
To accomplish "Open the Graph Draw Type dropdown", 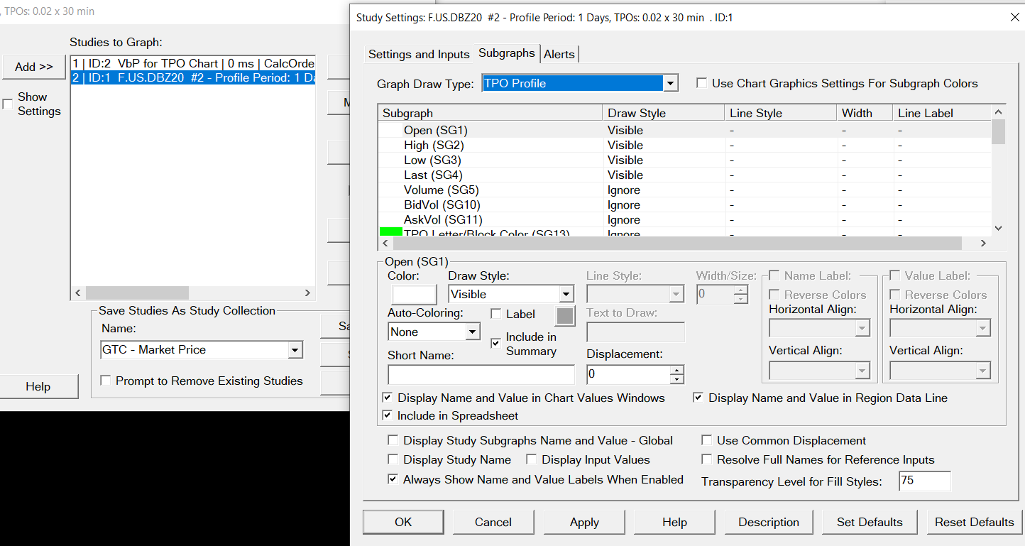I will point(670,84).
